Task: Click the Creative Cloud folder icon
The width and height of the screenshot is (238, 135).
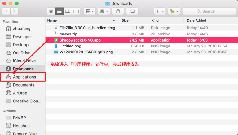Action: tap(8, 101)
